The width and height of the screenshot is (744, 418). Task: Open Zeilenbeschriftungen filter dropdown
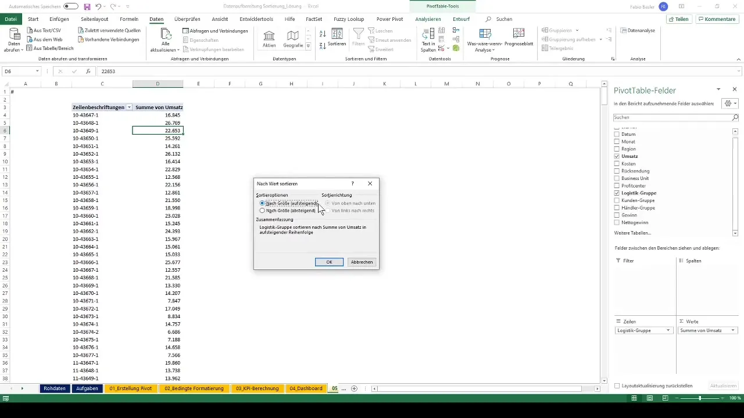coord(128,107)
